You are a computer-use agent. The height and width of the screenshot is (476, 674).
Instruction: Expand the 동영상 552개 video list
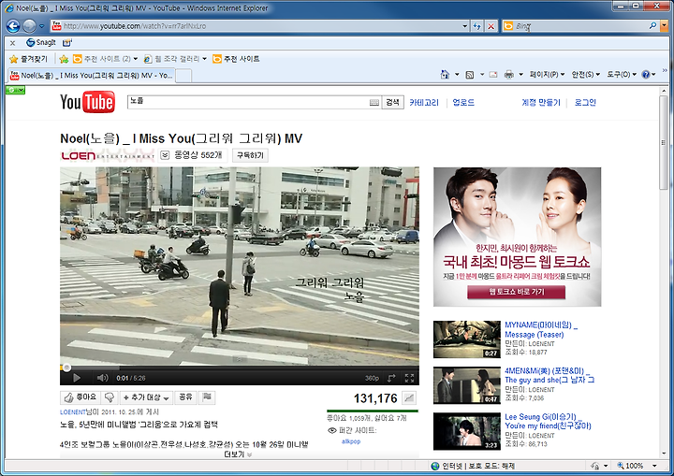(192, 155)
